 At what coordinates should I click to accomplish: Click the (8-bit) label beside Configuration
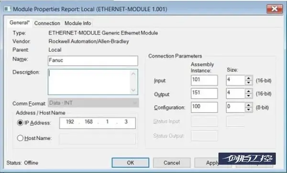point(262,107)
